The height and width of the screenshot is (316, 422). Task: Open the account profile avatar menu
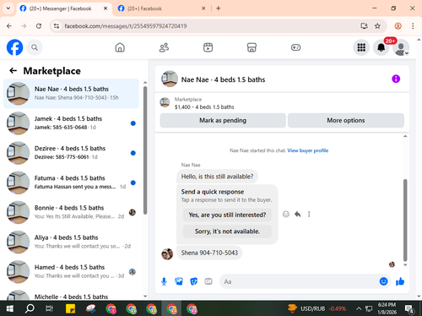coord(401,47)
